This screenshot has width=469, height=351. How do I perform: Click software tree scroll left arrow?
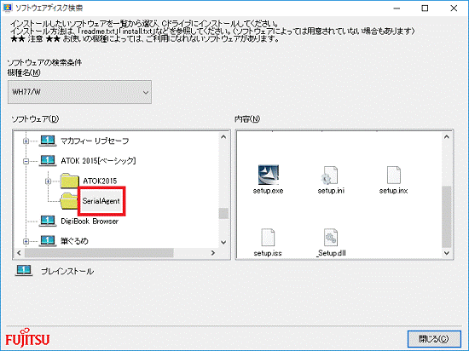19,253
